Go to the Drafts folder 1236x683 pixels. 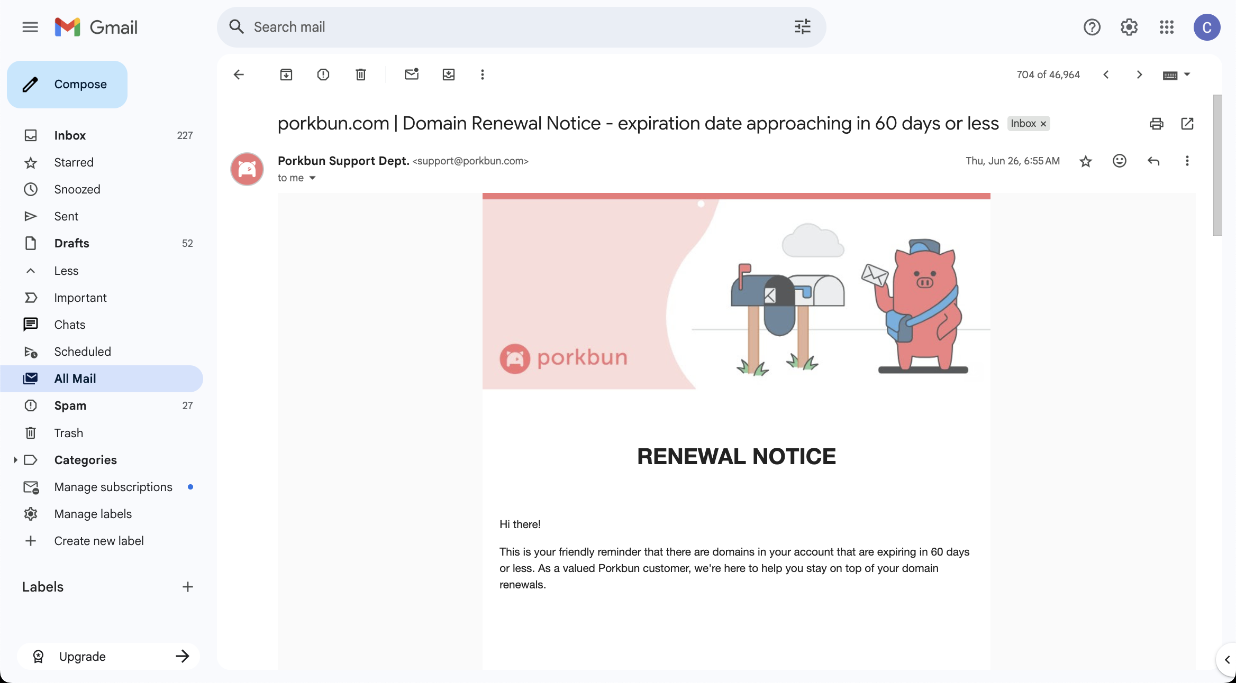71,243
